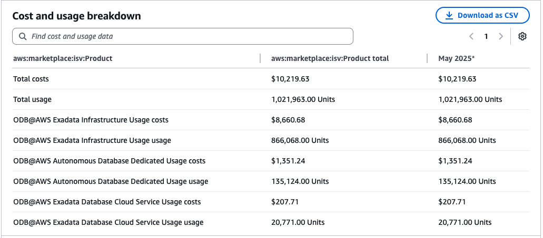
Task: Click the $207.71 value under May 2025
Action: [x=452, y=202]
